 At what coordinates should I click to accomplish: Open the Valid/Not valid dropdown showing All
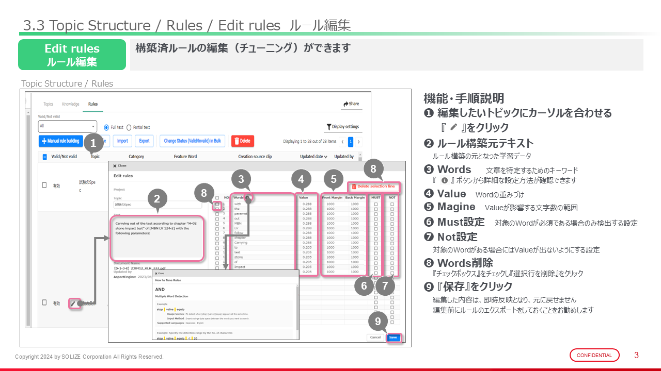pos(67,126)
